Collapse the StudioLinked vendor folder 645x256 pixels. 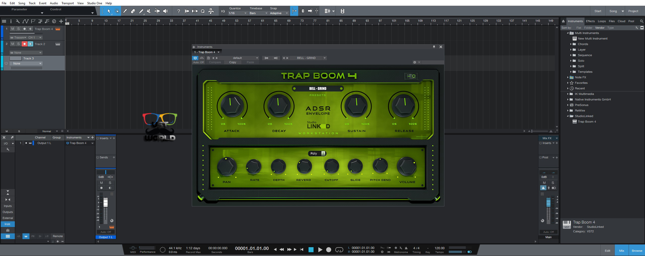coord(568,116)
